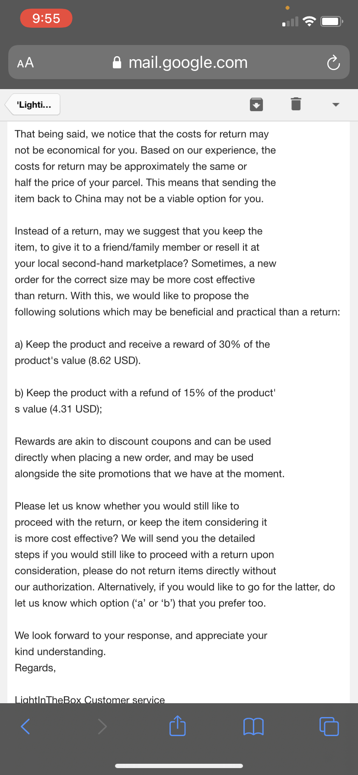This screenshot has width=358, height=775.
Task: Show all open Safari tabs
Action: coord(329,726)
